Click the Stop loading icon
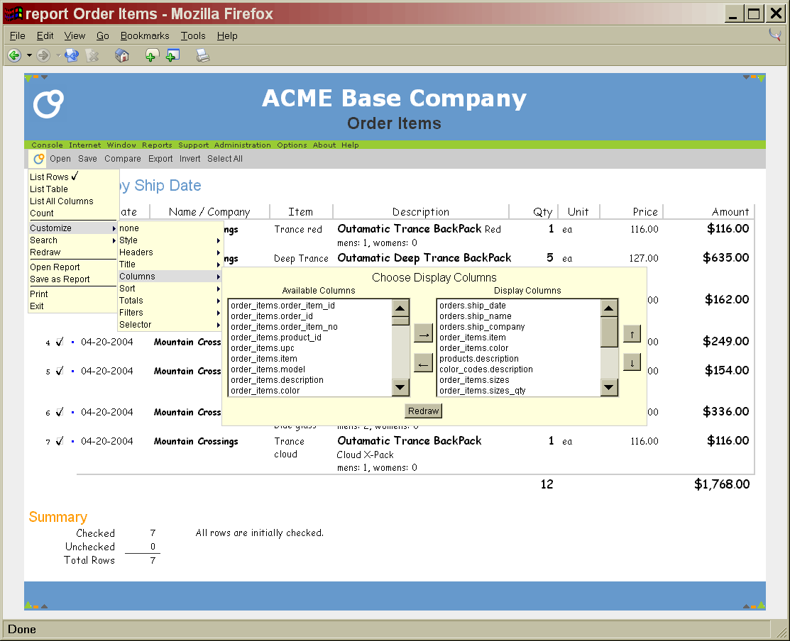 click(93, 55)
